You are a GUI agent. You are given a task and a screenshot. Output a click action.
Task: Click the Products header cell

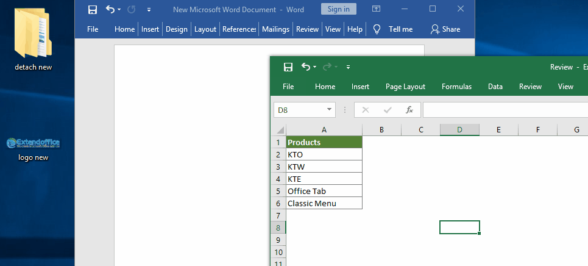324,142
